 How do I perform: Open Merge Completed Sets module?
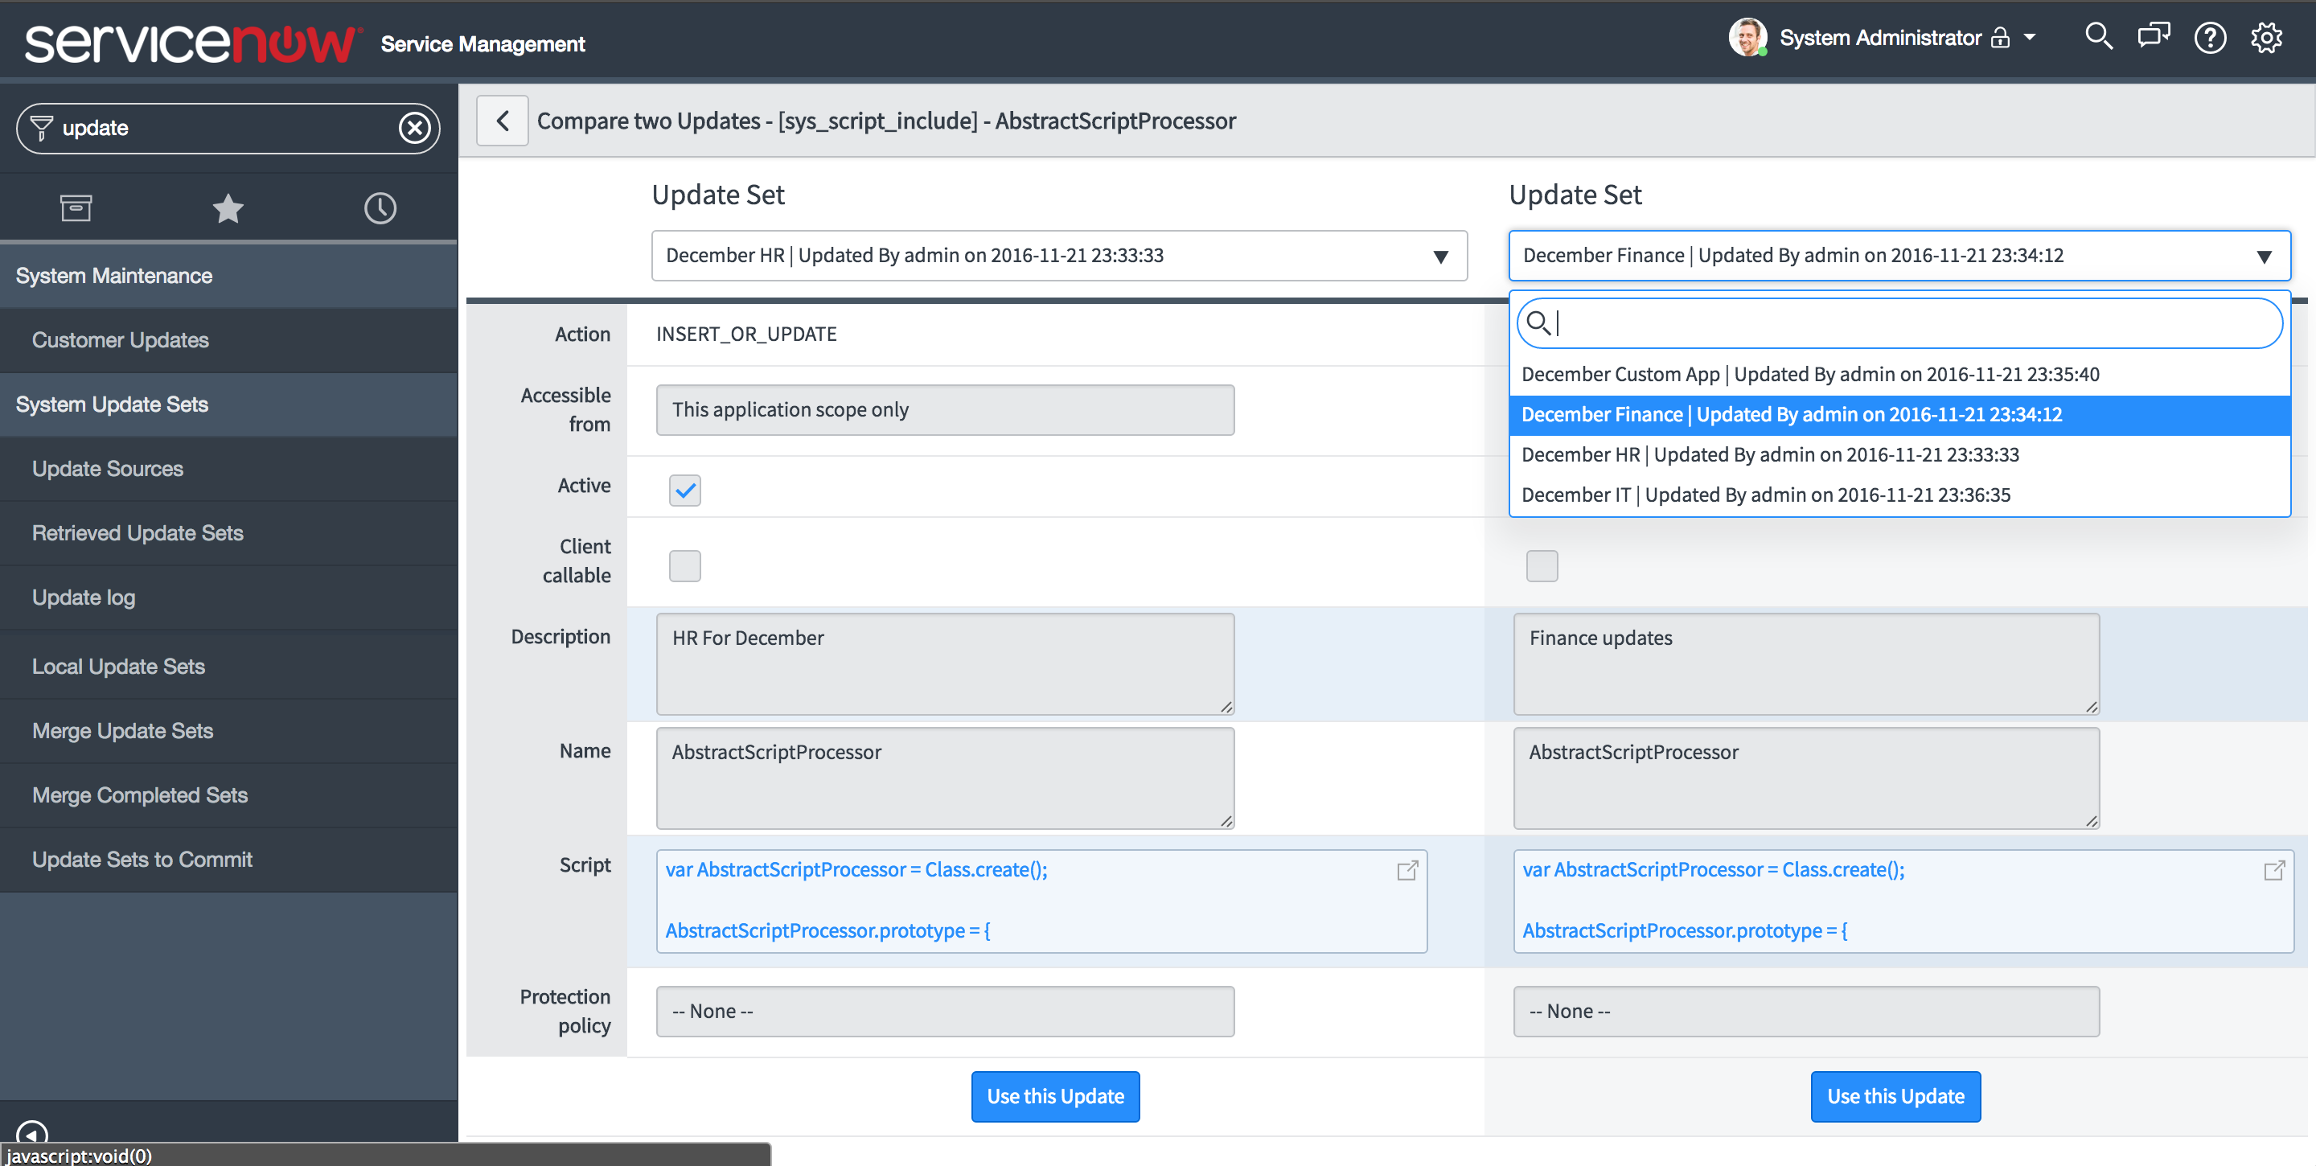click(x=228, y=794)
